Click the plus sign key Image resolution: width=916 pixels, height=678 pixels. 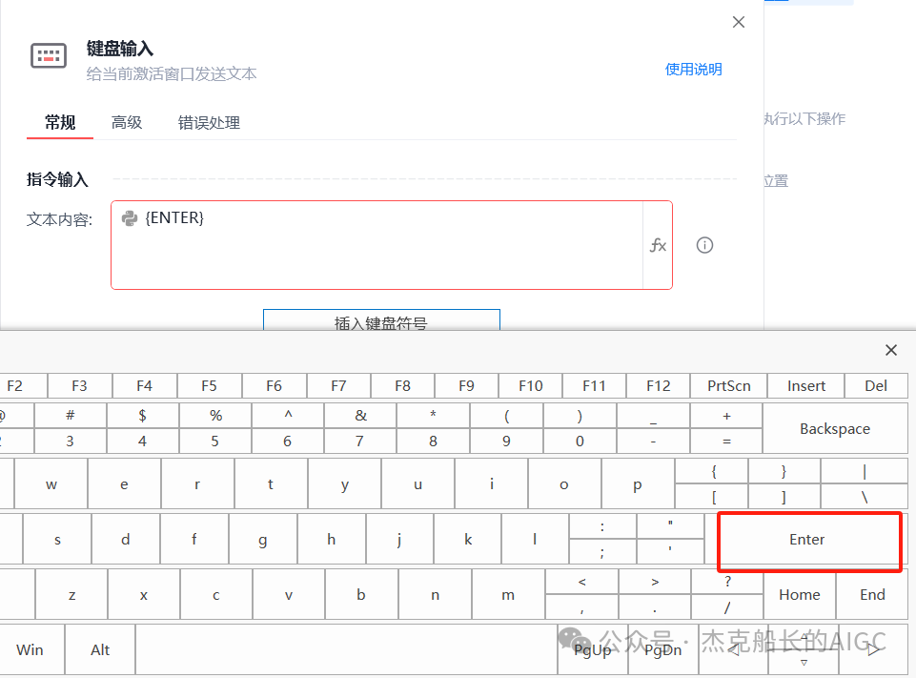pos(726,416)
